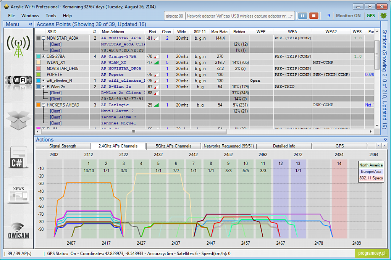Expand the wifi_clientes_R tree node
This screenshot has width=391, height=260.
tap(44, 81)
